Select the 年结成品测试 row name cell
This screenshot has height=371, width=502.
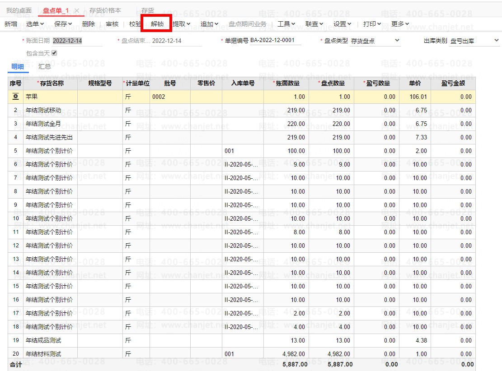pyautogui.click(x=50, y=340)
